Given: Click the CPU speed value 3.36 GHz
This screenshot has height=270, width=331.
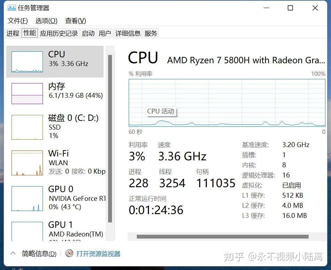Looking at the screenshot, I should click(182, 156).
